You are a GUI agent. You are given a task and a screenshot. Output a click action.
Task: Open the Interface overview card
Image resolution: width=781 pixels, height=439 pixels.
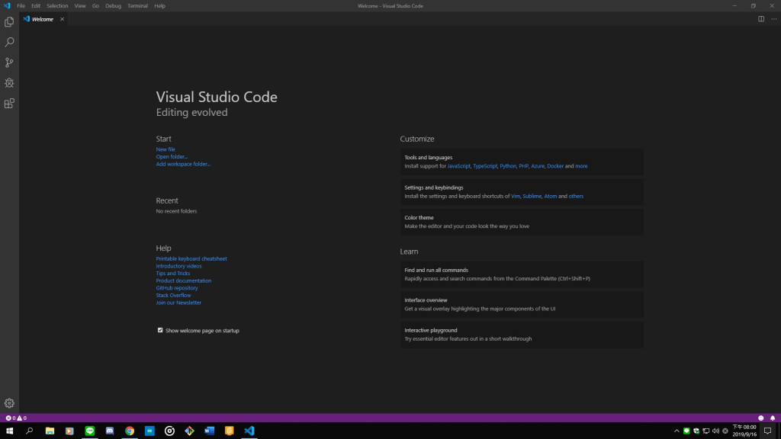[x=522, y=305]
